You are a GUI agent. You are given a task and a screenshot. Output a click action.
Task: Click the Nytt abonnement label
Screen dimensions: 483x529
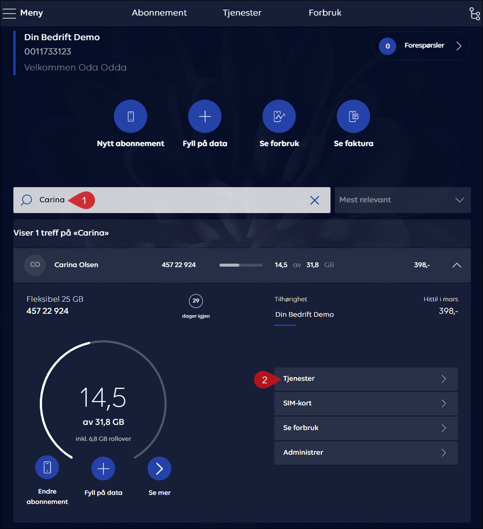point(130,143)
